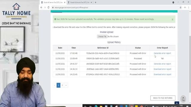Generate error report for 14:41:57 upload

(x=162, y=64)
